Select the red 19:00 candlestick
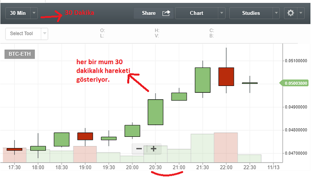The image size is (323, 184). 85,136
